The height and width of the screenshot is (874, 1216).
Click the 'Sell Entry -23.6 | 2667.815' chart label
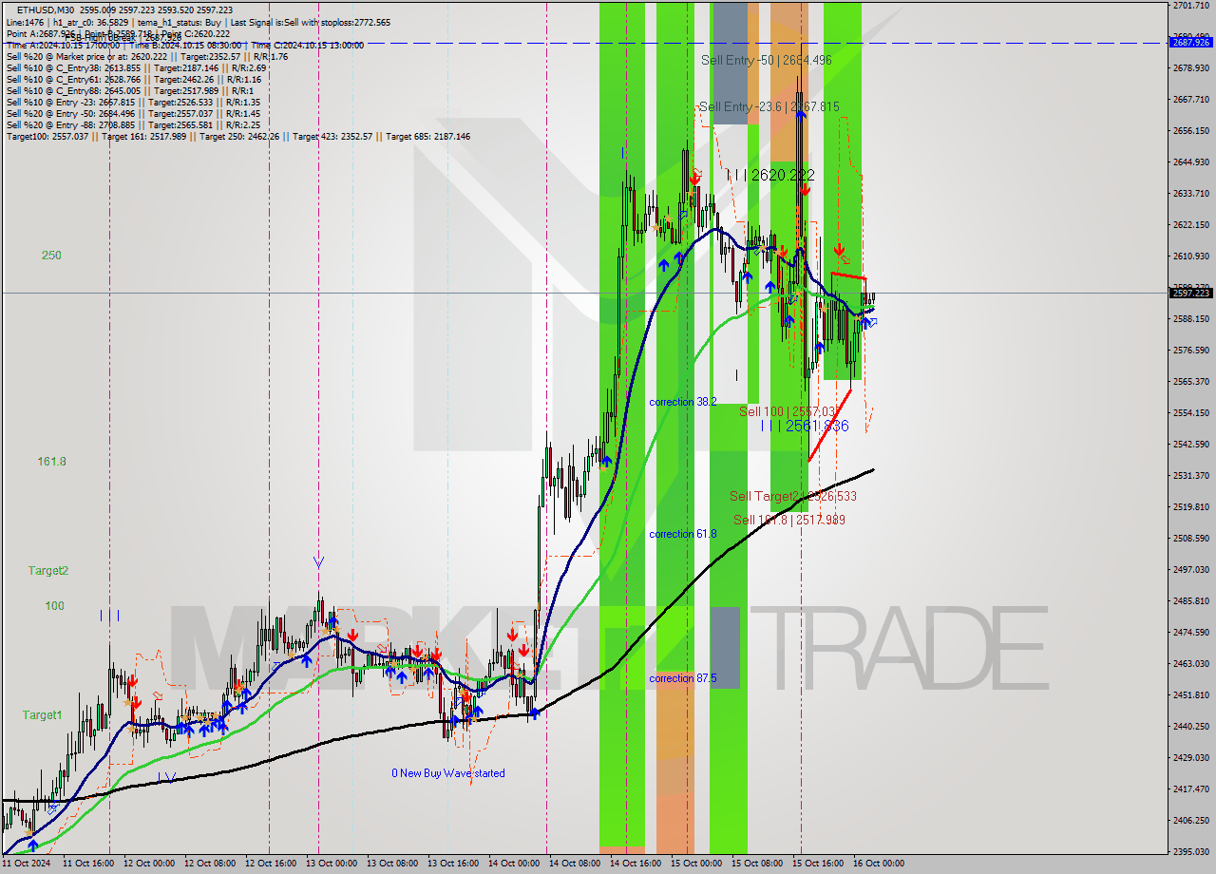click(769, 107)
